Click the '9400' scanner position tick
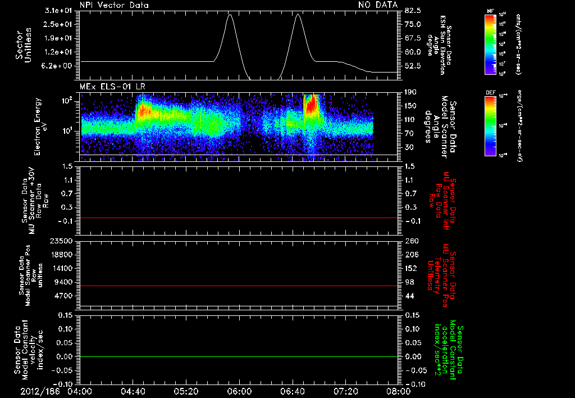The image size is (575, 398). [63, 282]
